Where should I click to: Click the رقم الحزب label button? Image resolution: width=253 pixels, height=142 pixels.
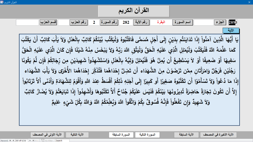tap(78, 22)
